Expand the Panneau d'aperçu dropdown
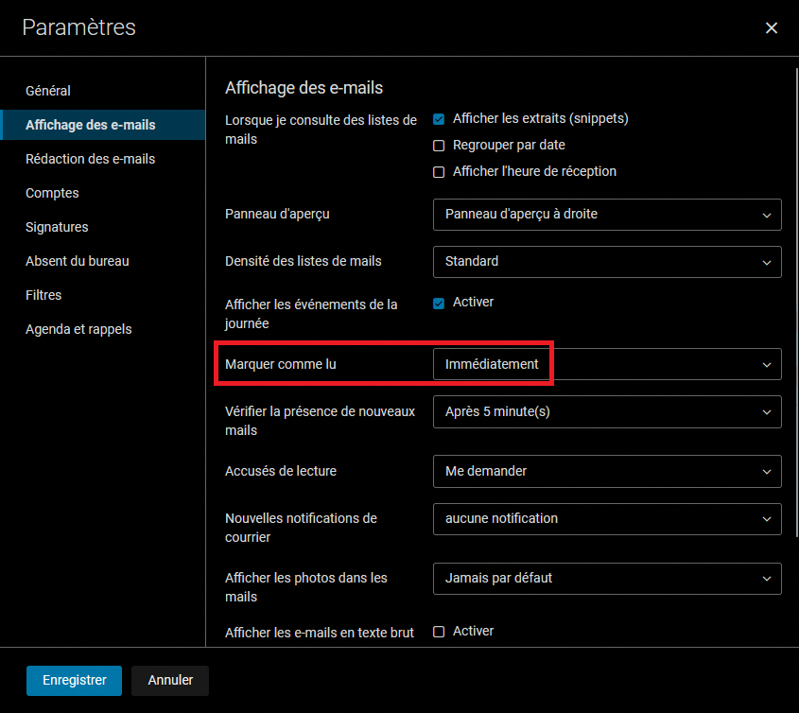This screenshot has height=713, width=799. pos(607,215)
